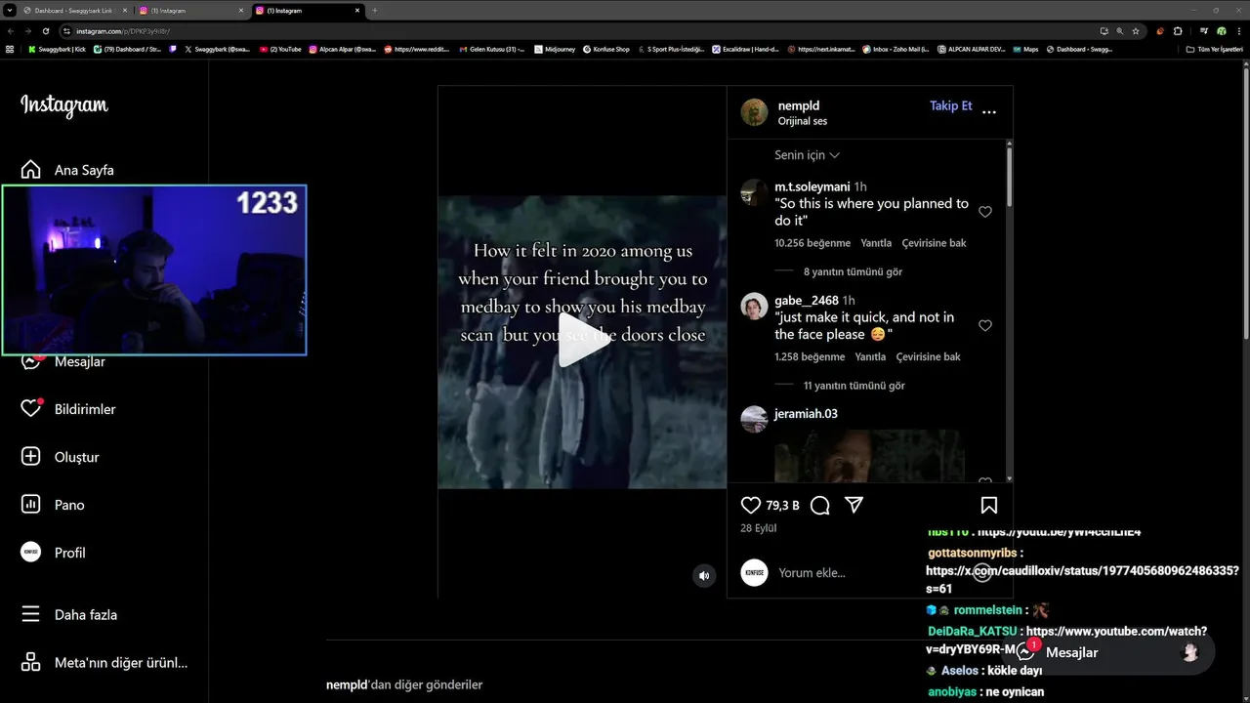Click the Instagram logo
This screenshot has width=1250, height=703.
[x=64, y=105]
